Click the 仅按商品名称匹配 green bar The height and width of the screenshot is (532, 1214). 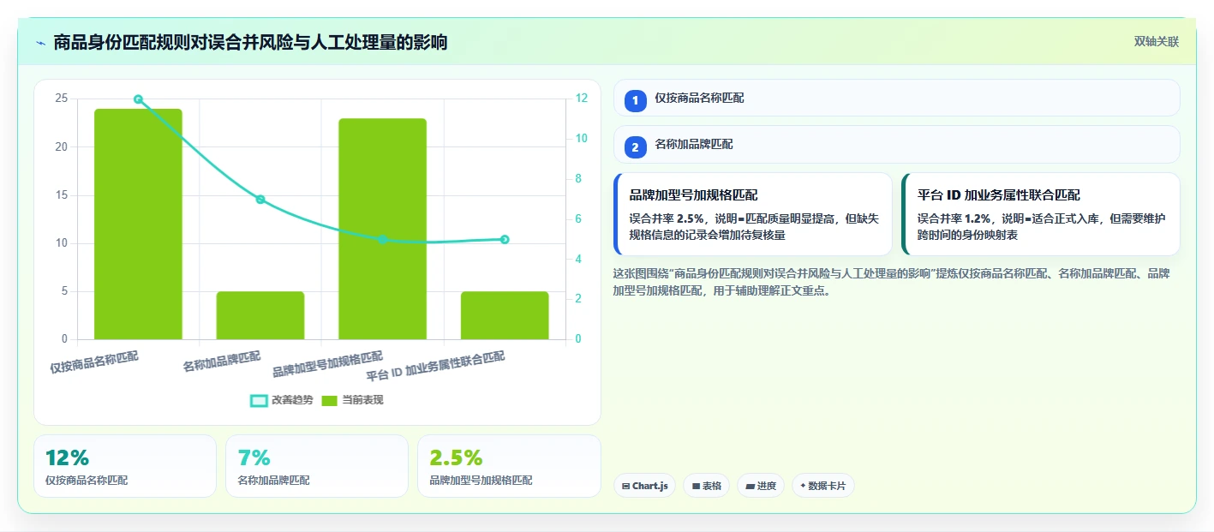coord(138,224)
